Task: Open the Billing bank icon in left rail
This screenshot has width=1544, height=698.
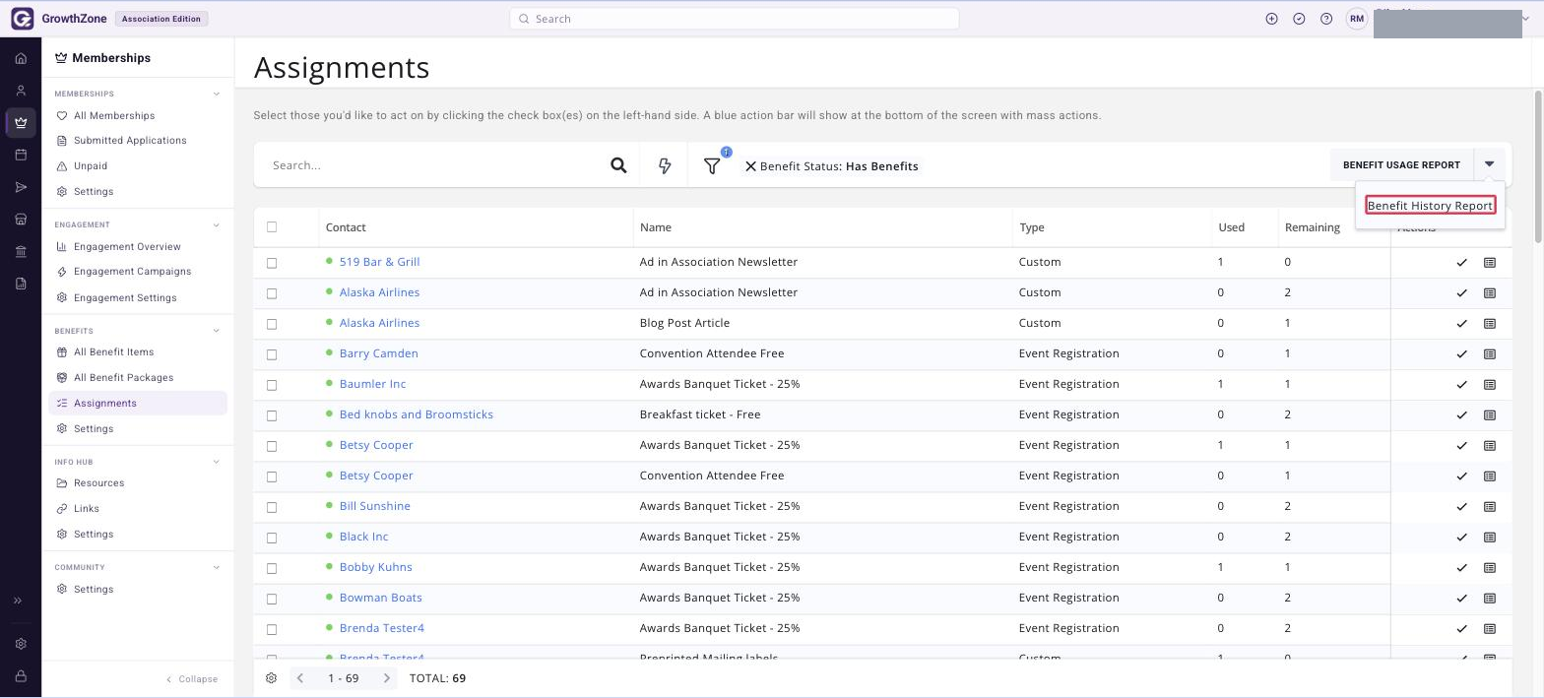Action: coord(21,252)
